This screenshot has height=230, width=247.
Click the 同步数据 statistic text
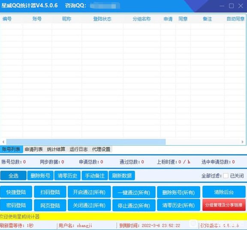click(52, 162)
